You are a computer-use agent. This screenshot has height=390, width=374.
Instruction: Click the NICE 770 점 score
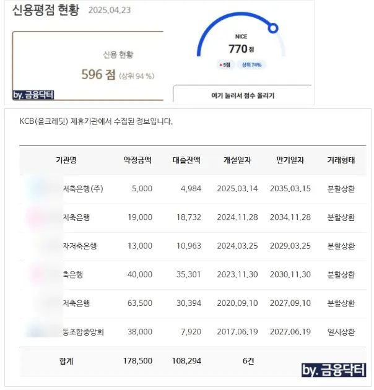click(238, 48)
